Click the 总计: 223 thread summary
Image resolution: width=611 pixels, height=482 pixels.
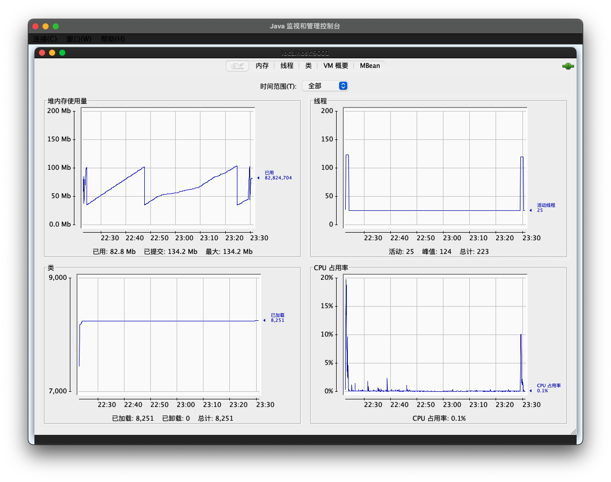coord(474,251)
